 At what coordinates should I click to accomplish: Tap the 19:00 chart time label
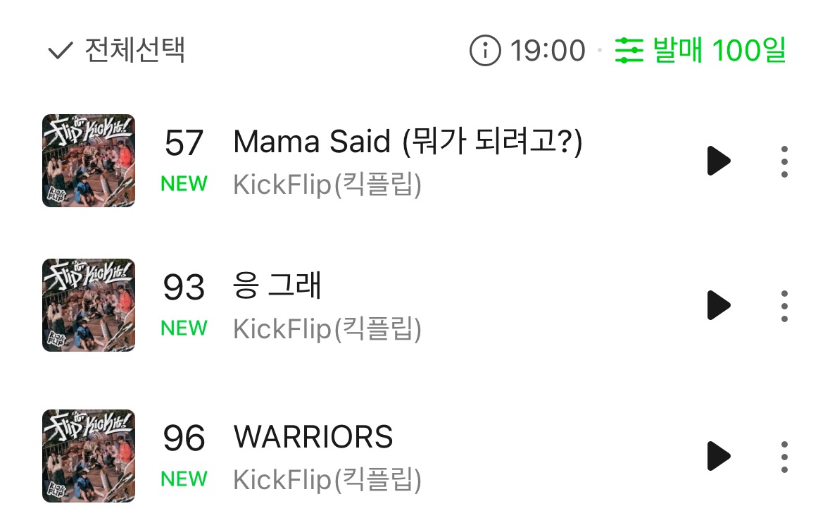point(548,51)
